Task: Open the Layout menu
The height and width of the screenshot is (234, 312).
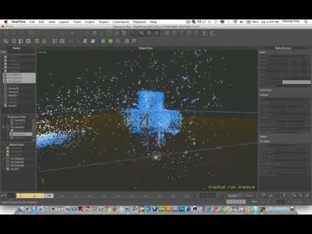Action: click(x=64, y=22)
